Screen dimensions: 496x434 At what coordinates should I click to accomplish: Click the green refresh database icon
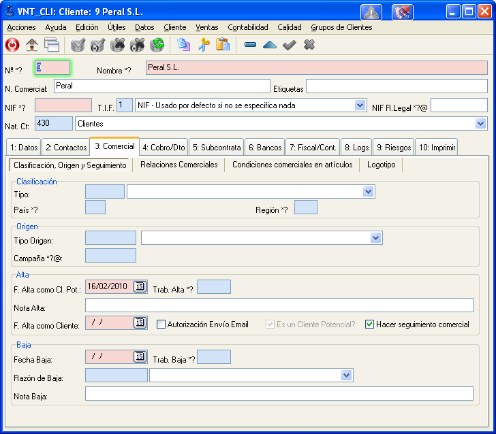pyautogui.click(x=157, y=45)
